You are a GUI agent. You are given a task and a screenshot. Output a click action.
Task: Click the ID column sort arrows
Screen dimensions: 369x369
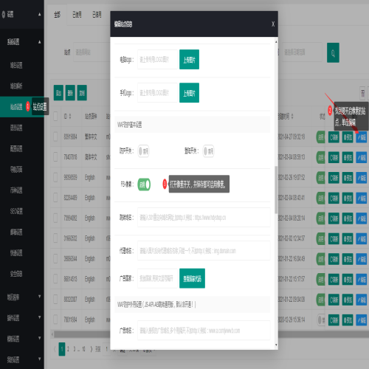tap(70, 117)
